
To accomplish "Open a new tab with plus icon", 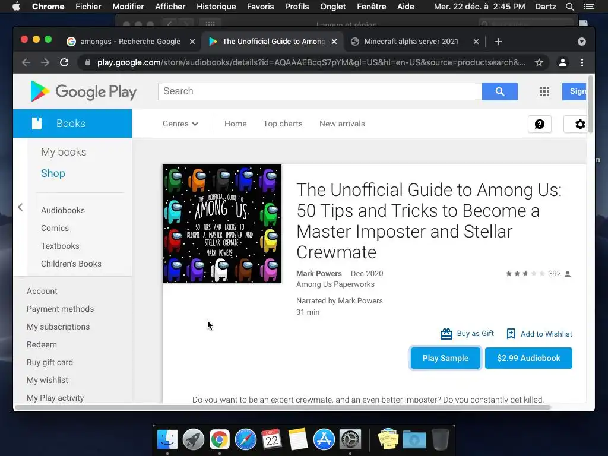I will click(x=499, y=42).
